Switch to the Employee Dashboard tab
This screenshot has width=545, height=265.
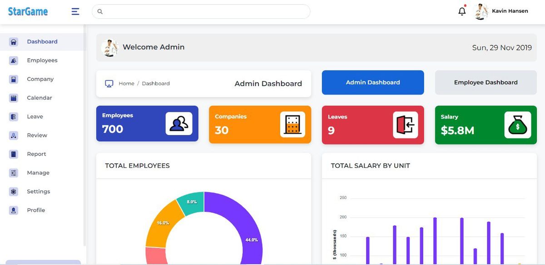click(x=486, y=82)
